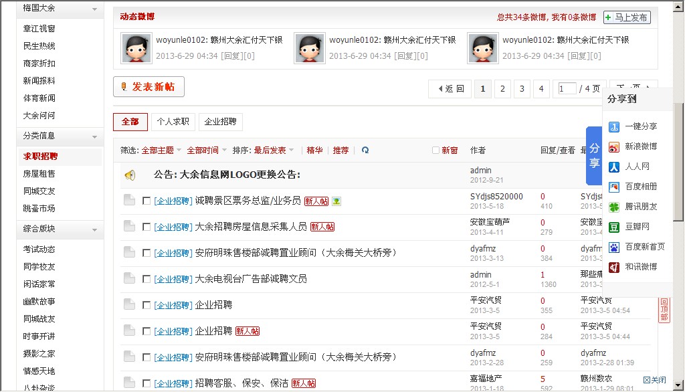Click thread folder icon for 招聘客服、保安、保洁
The height and width of the screenshot is (392, 685).
coord(129,383)
